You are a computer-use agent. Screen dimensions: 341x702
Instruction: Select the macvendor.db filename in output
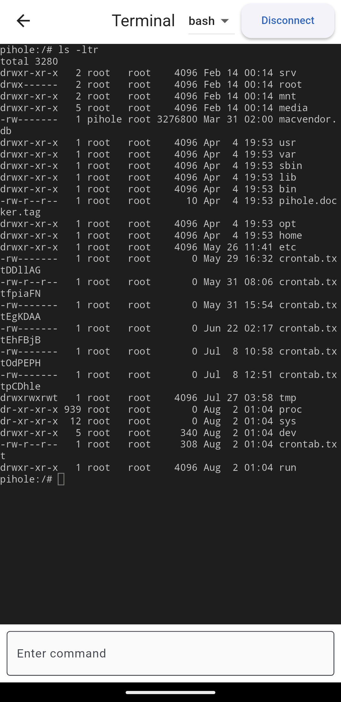[x=303, y=119]
